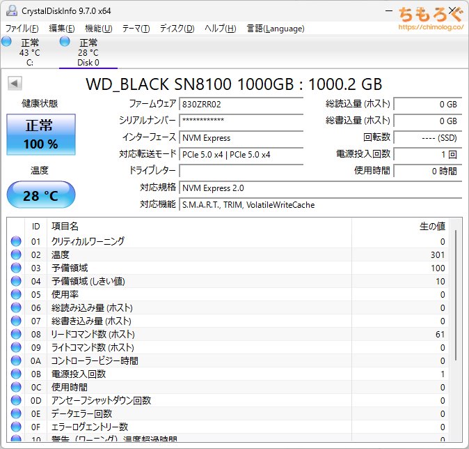Click status circle for 03 予備領域

pos(16,268)
